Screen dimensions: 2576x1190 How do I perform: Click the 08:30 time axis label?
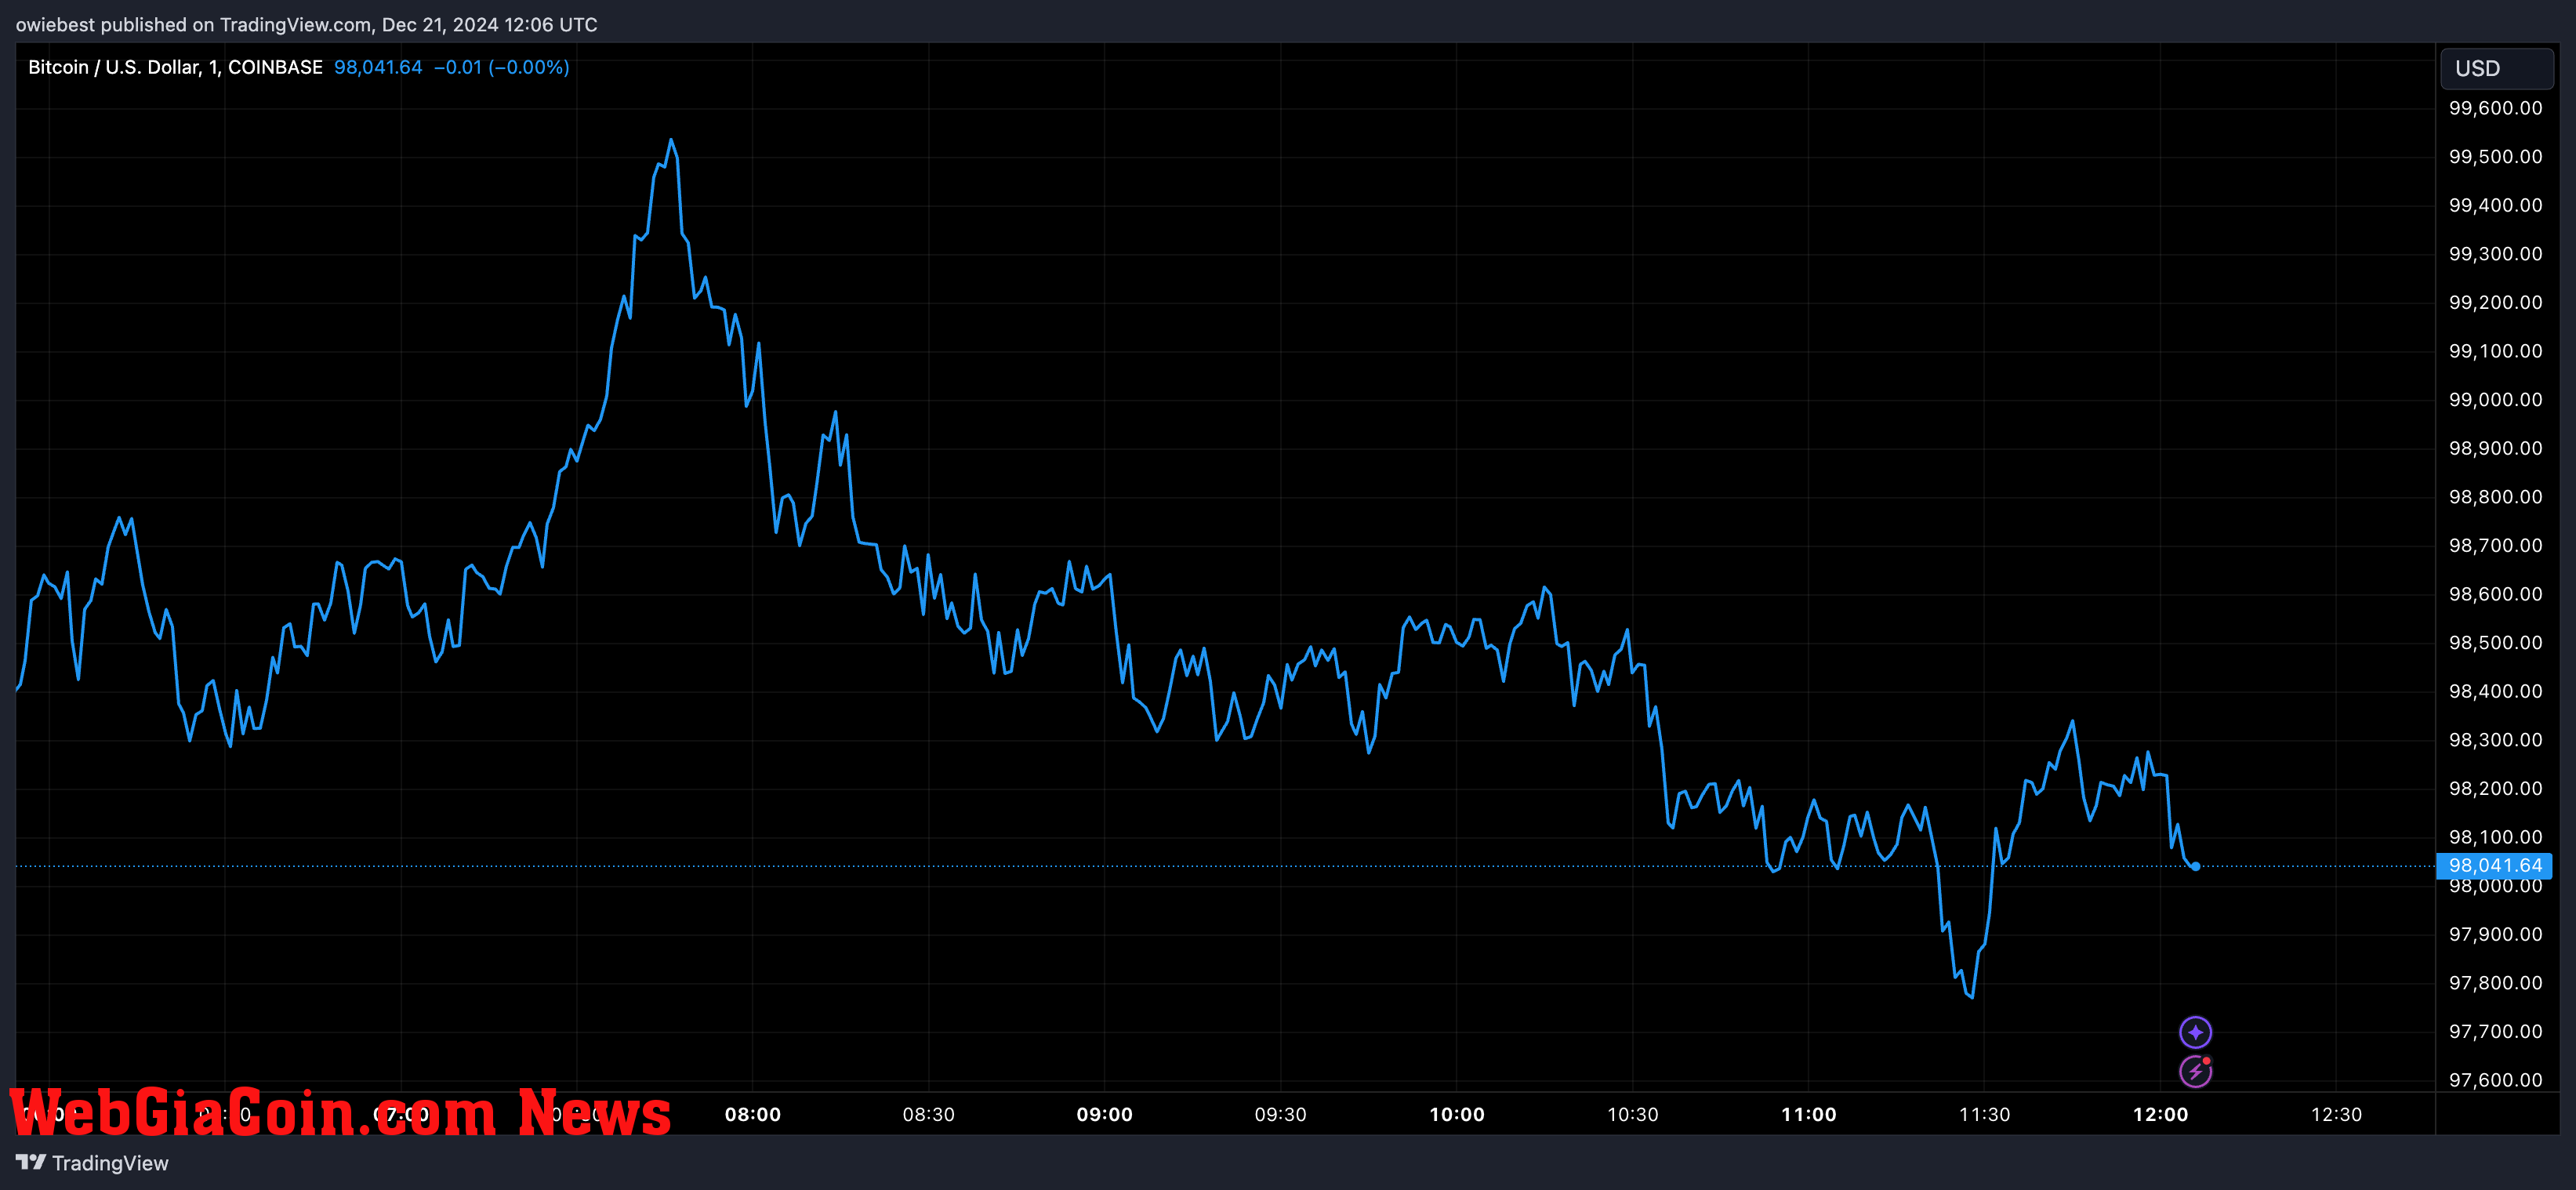[928, 1114]
